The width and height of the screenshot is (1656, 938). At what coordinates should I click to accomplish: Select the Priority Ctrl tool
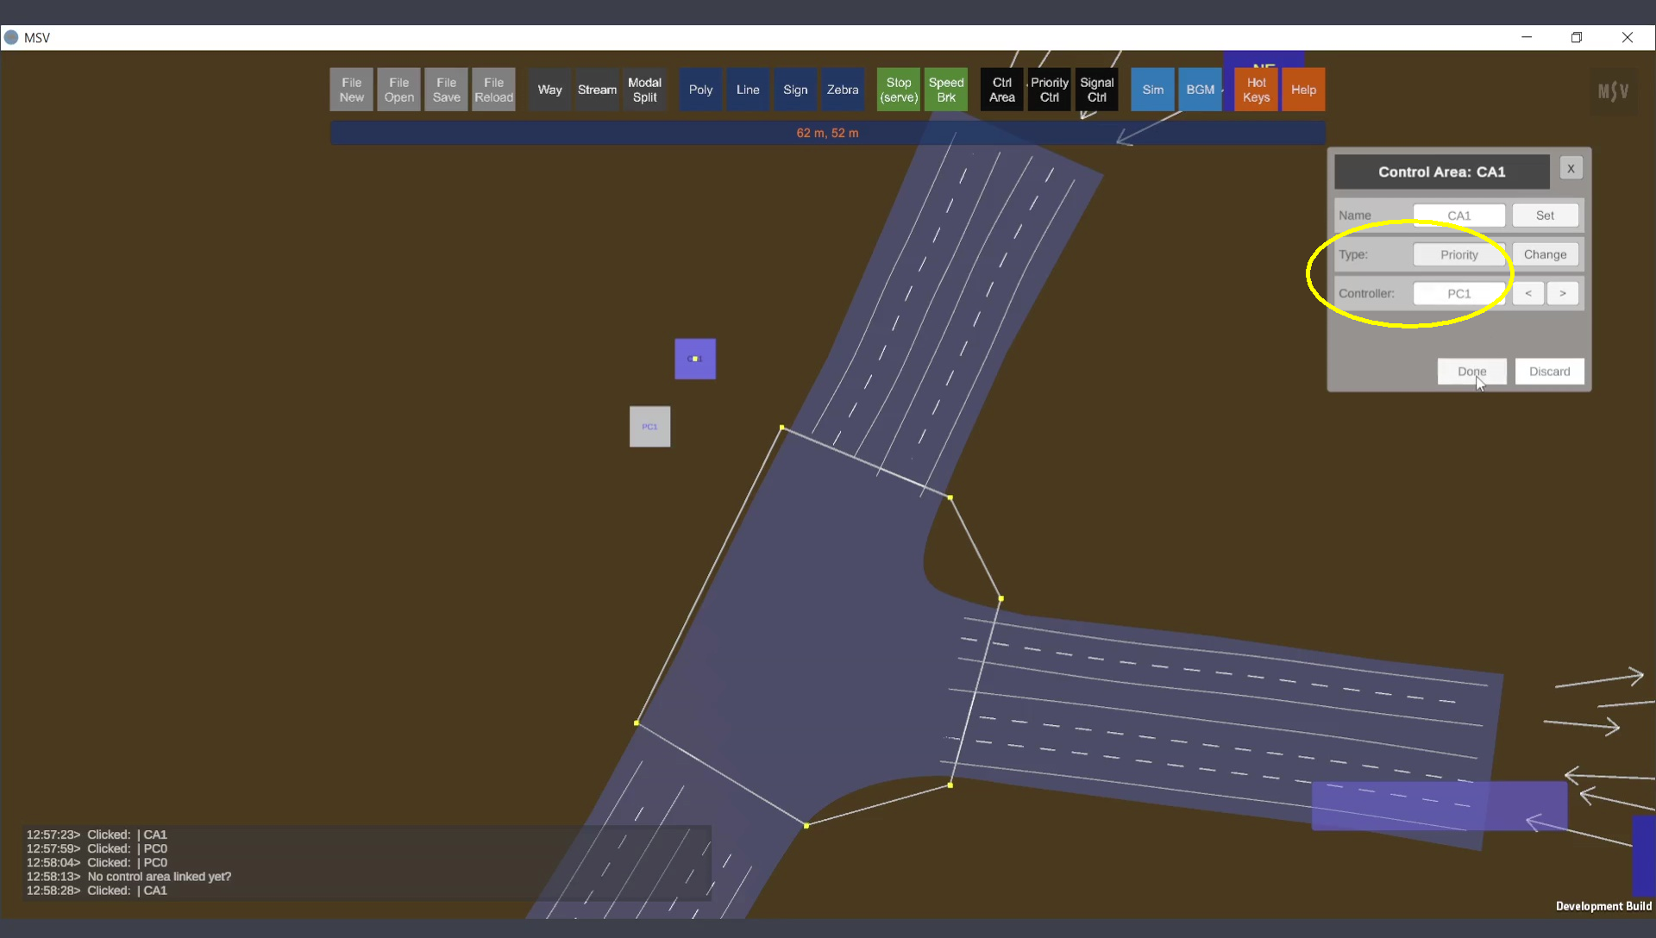coord(1049,90)
